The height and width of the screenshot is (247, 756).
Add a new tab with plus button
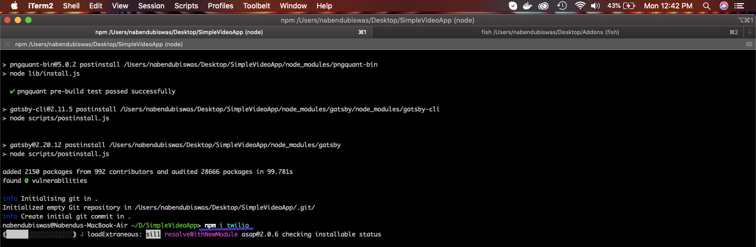click(x=750, y=32)
